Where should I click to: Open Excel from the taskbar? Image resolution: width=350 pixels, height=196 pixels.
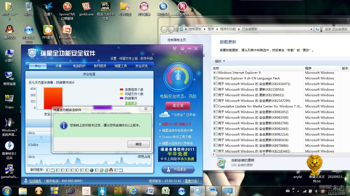click(x=166, y=191)
